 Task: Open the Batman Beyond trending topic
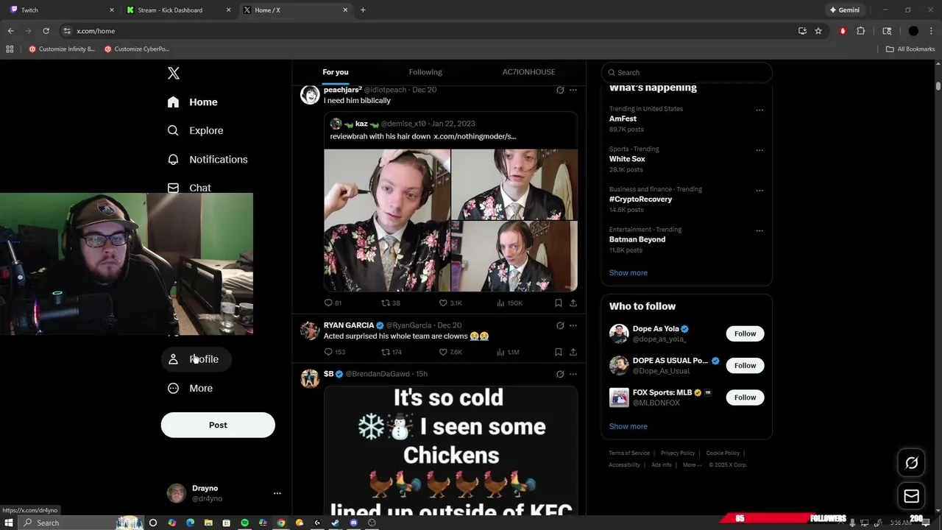click(x=637, y=239)
